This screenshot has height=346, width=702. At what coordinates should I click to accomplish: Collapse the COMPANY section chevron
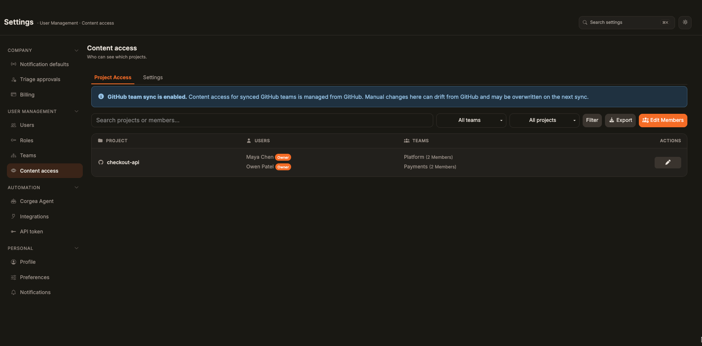click(76, 50)
